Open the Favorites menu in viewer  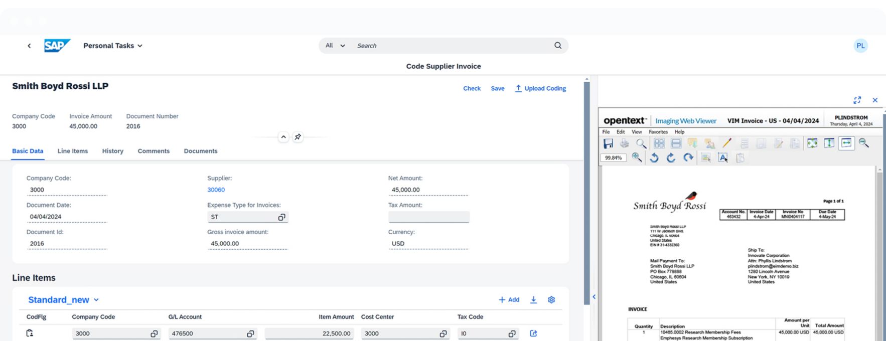(658, 132)
